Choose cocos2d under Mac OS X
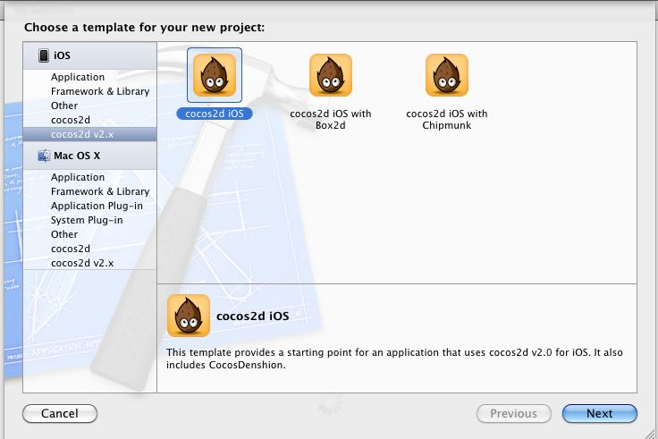The image size is (658, 439). click(x=71, y=249)
